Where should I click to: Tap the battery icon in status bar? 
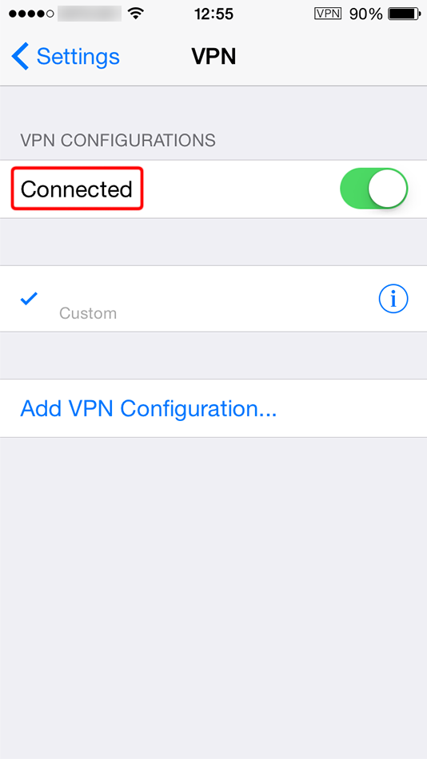[405, 14]
